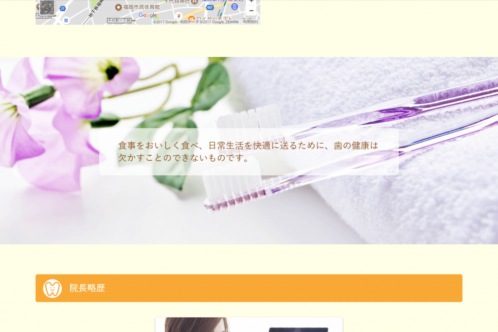This screenshot has width=498, height=332.
Task: Click the police box marker on map
Action: pos(66,20)
